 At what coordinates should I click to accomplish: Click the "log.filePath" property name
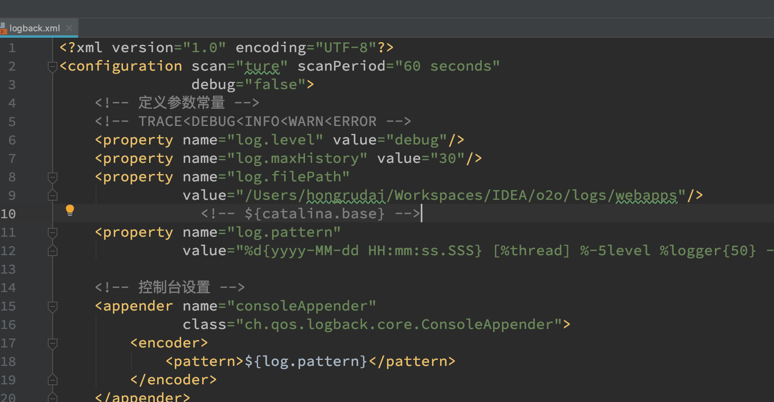point(289,177)
